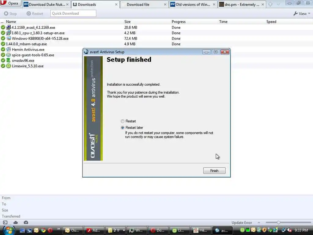The height and width of the screenshot is (235, 313).
Task: Toggle the Opera panel icon in status bar
Action: [x=5, y=222]
